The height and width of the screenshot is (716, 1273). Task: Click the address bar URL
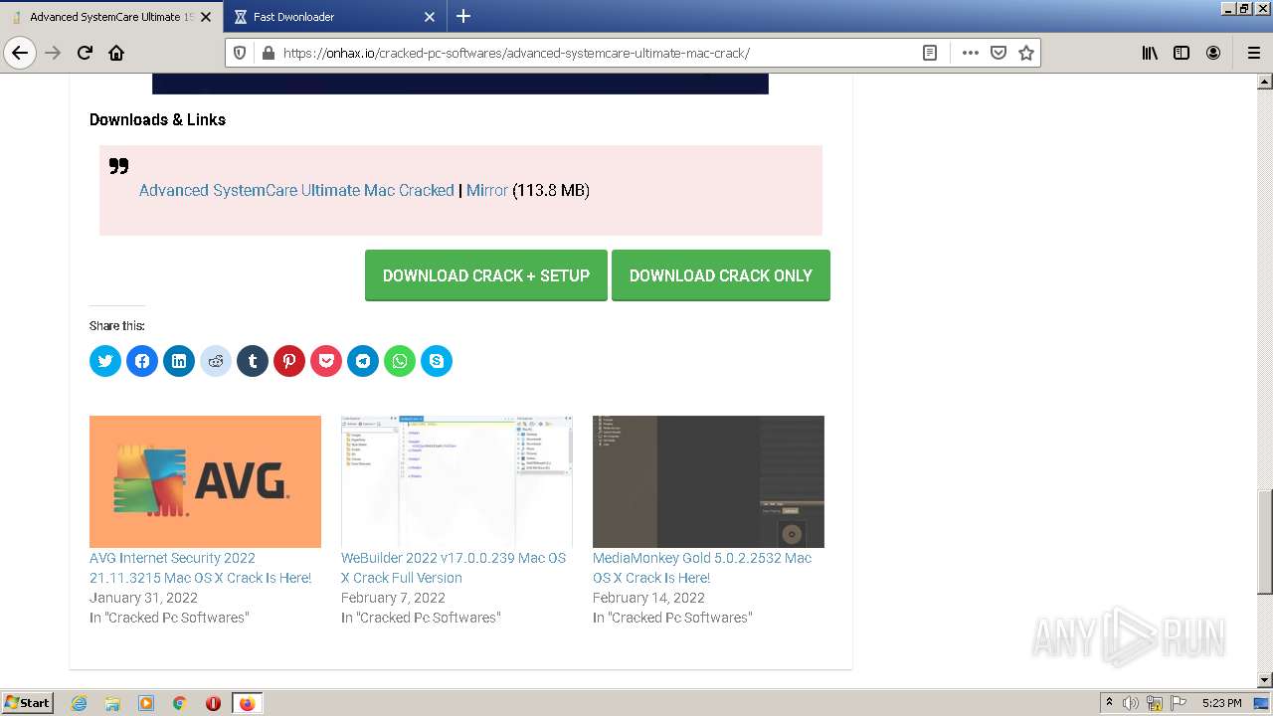pos(516,53)
